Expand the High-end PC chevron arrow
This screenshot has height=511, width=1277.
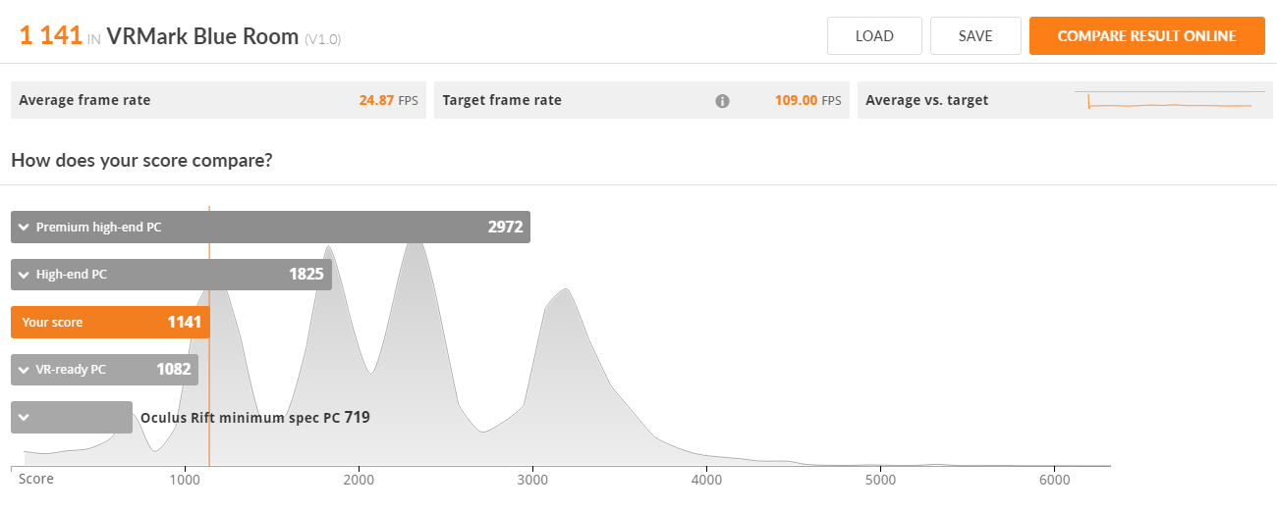[24, 275]
